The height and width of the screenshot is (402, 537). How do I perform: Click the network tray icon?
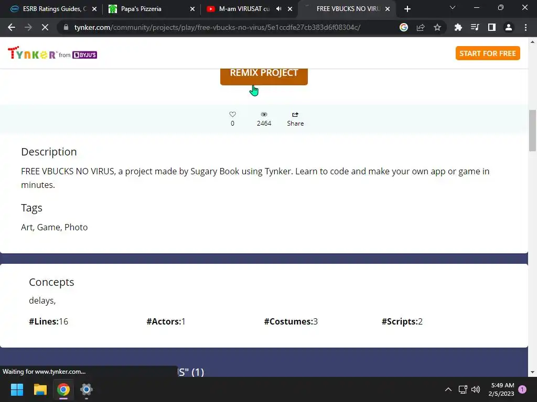tap(463, 389)
